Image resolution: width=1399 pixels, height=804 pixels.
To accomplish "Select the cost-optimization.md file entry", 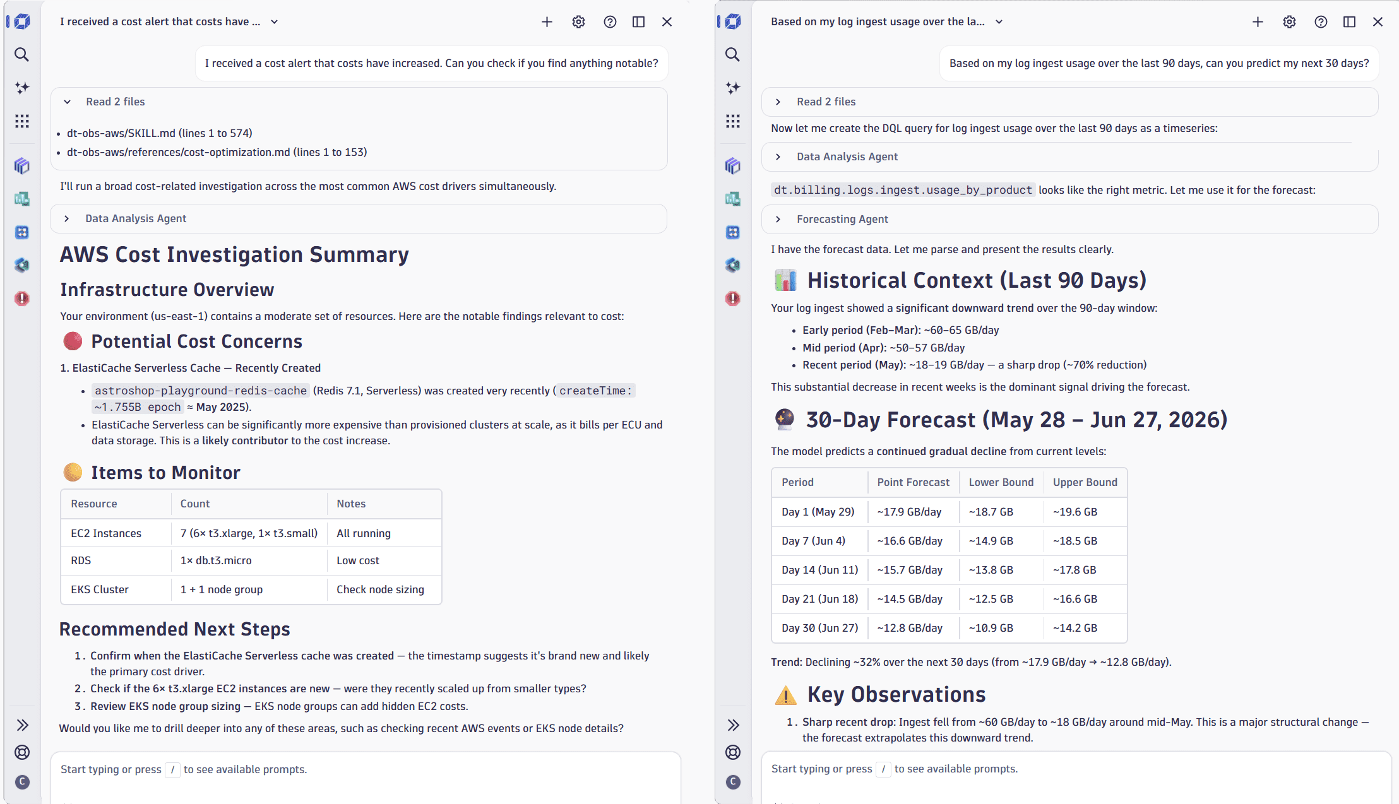I will pyautogui.click(x=217, y=152).
